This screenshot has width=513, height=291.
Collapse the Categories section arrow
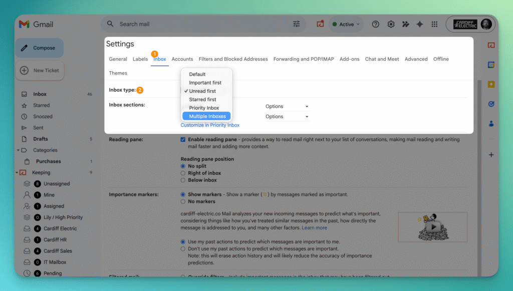point(18,150)
